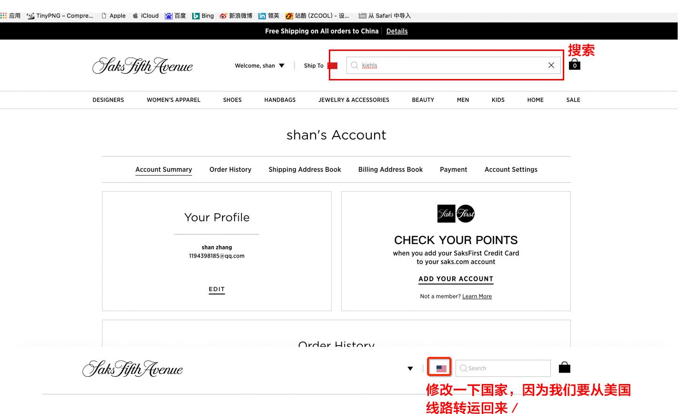
Task: Clear the search with the X icon
Action: (551, 65)
